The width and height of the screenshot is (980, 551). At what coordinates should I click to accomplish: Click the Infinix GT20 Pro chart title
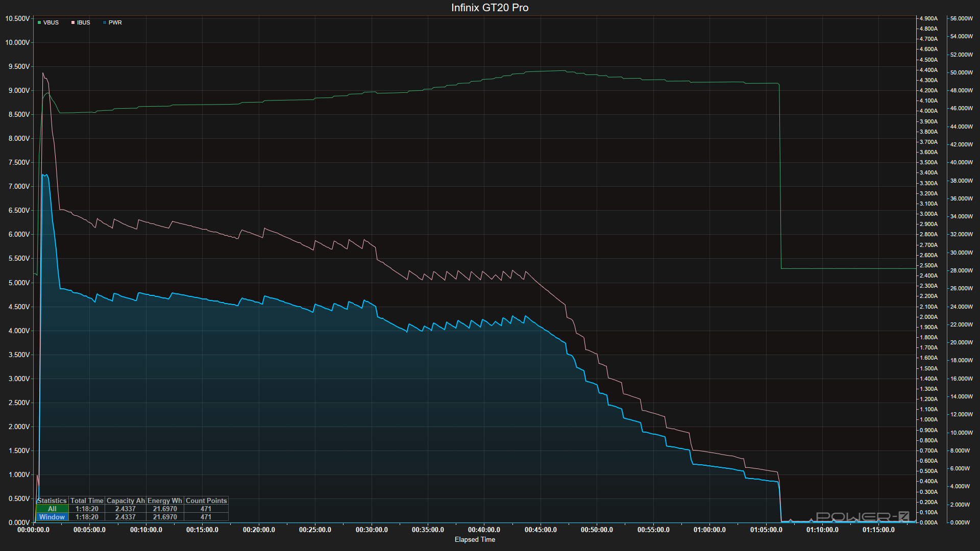489,8
